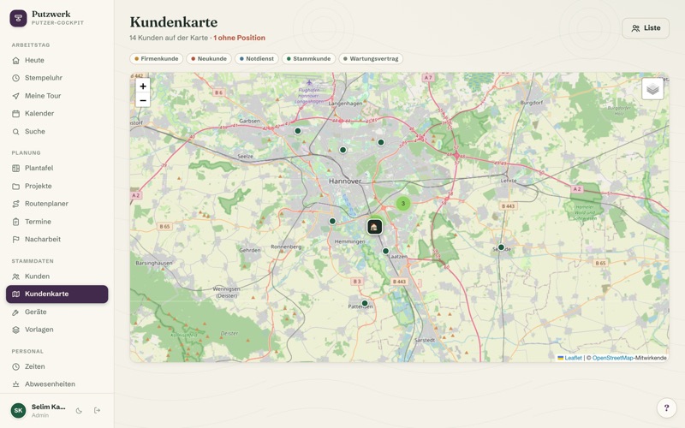Toggle the Wartungsvertrag filter chip
This screenshot has width=685, height=428.
(371, 58)
